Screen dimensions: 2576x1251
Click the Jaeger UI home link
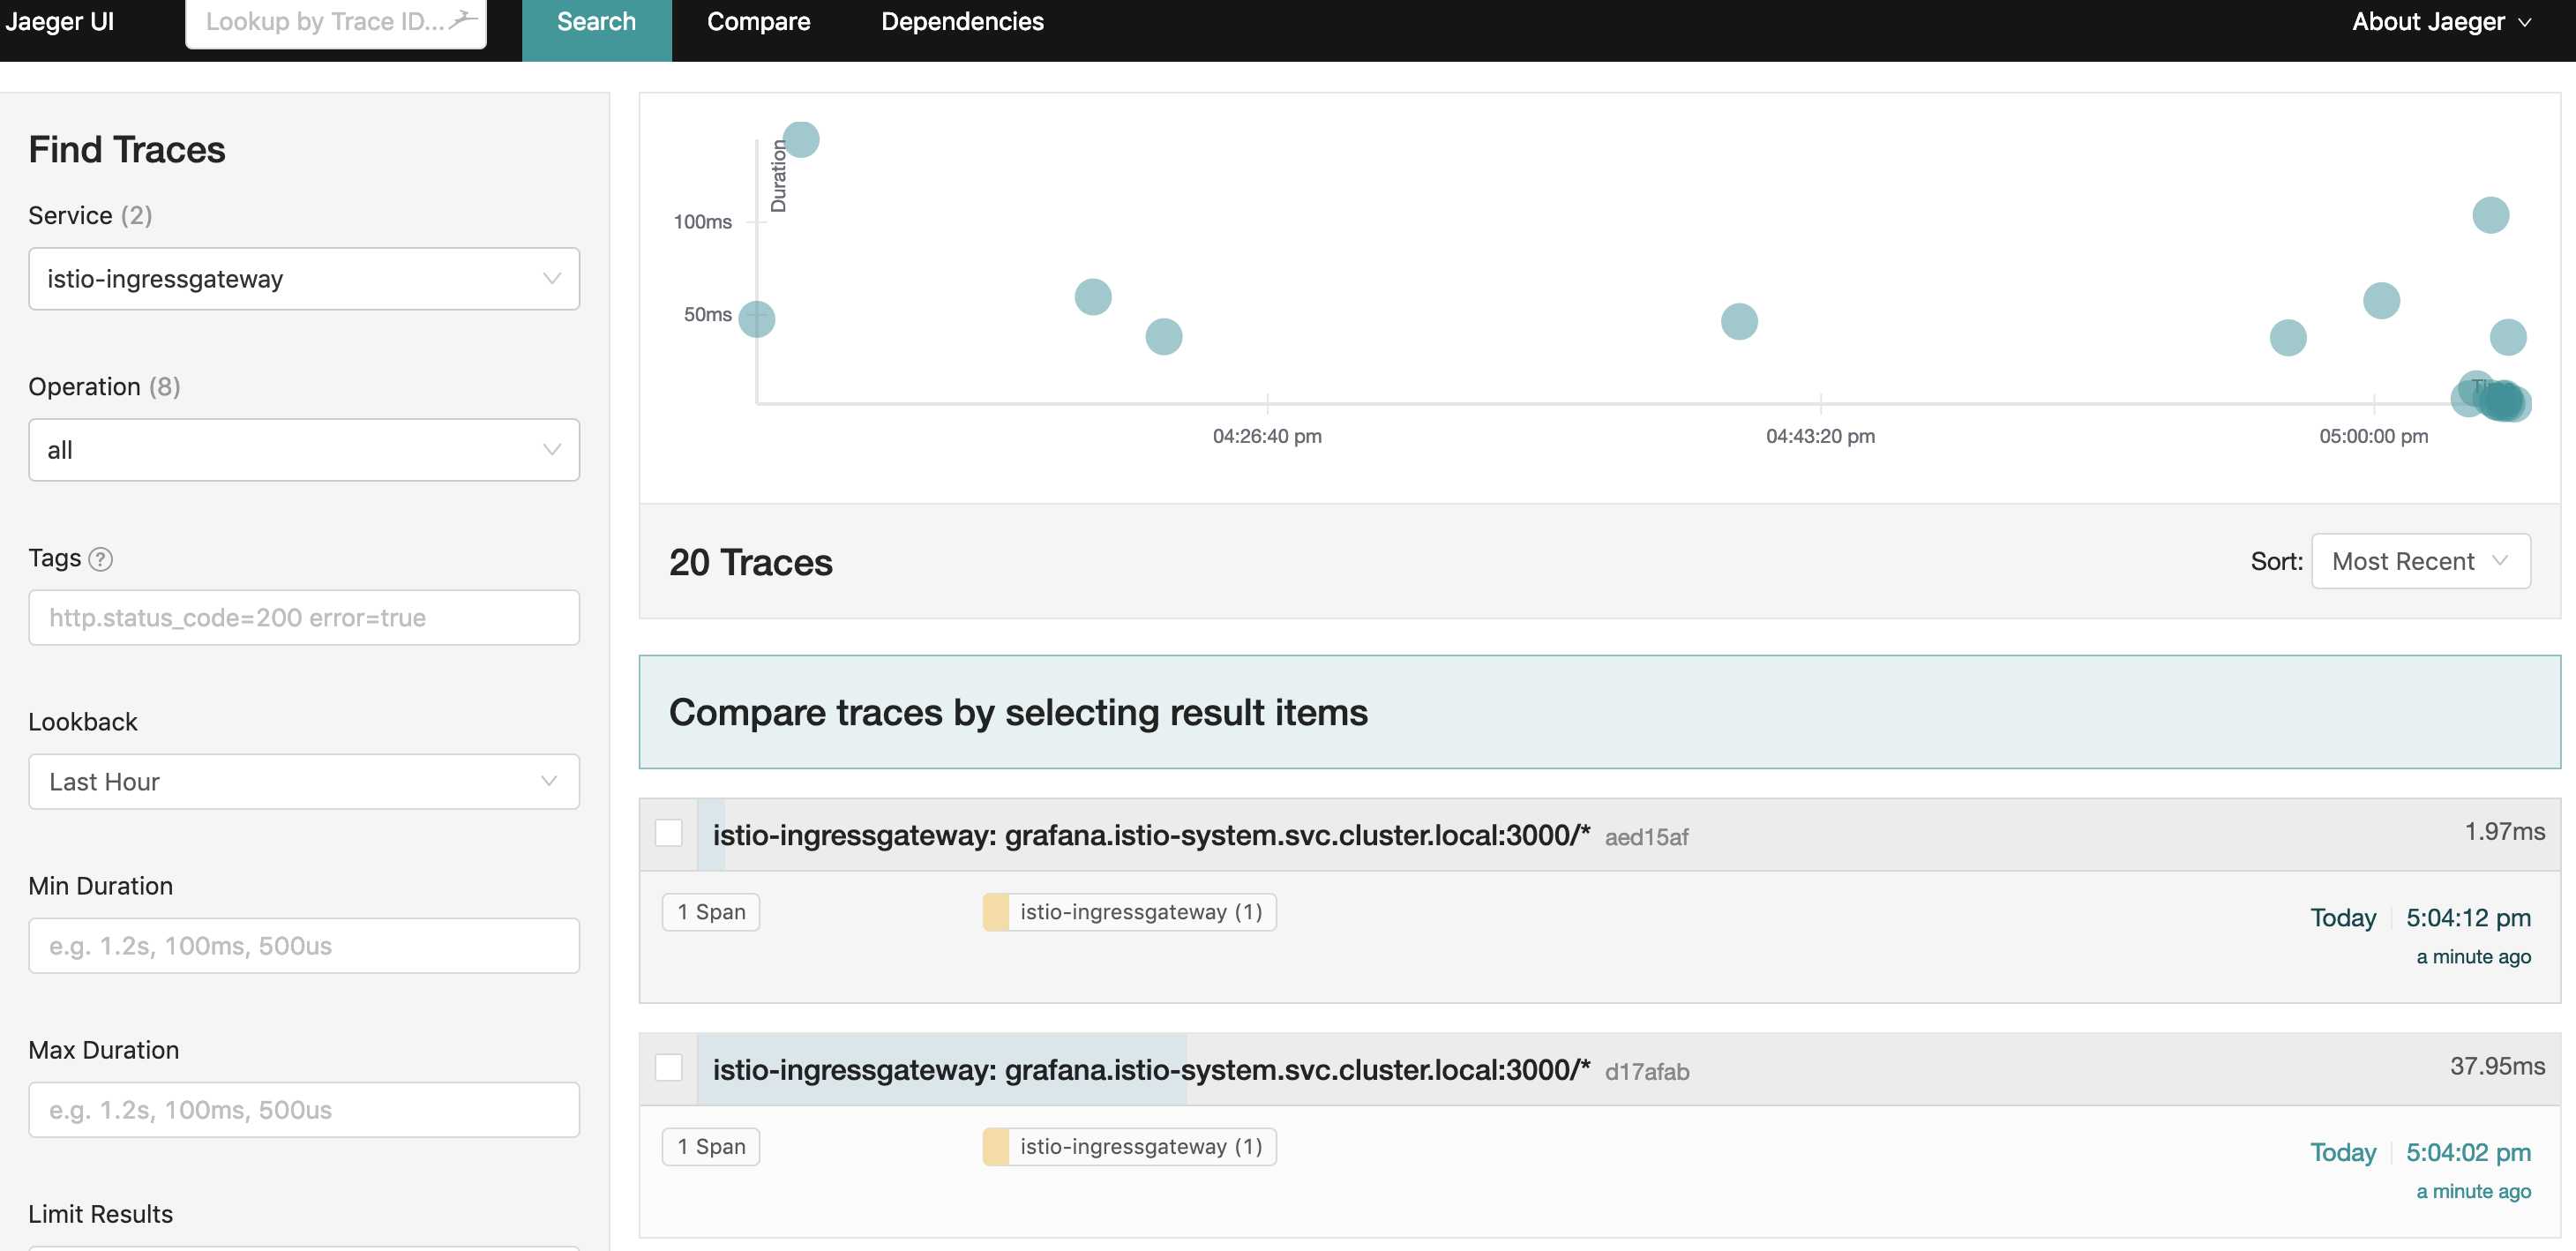pyautogui.click(x=59, y=22)
